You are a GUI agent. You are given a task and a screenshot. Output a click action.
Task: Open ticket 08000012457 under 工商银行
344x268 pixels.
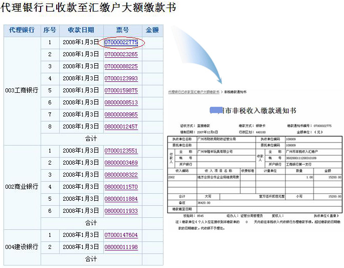(121, 126)
